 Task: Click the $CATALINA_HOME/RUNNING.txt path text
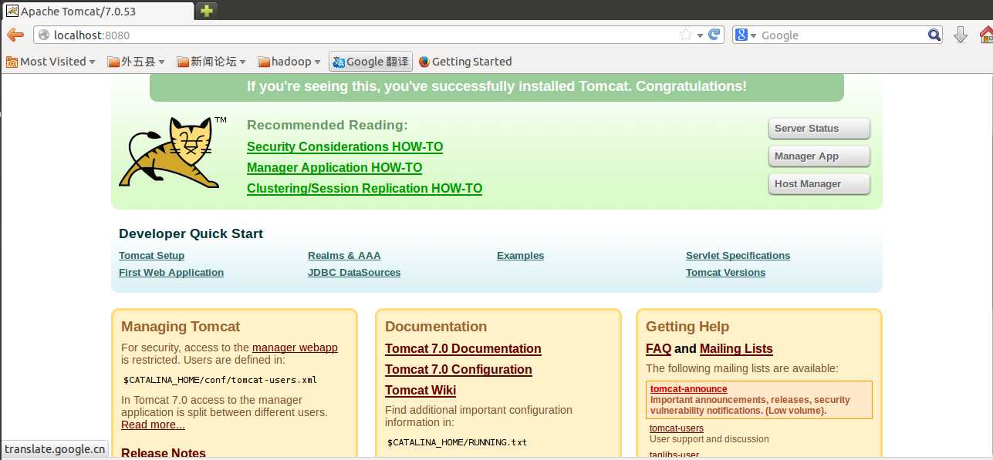pos(457,442)
